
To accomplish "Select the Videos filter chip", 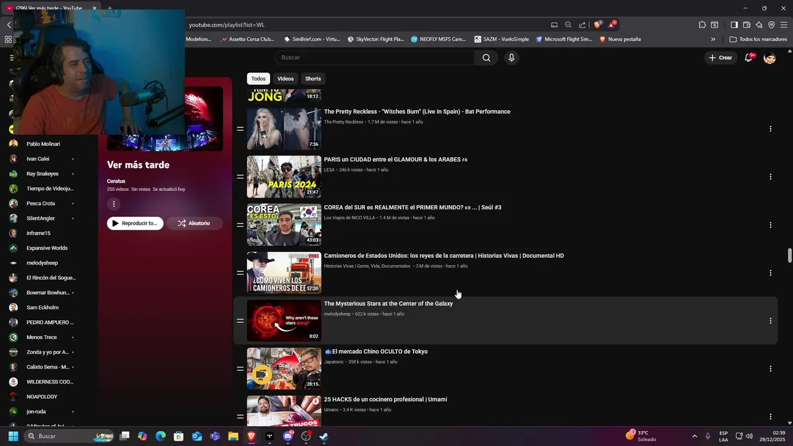I will pyautogui.click(x=286, y=79).
